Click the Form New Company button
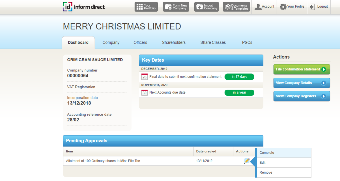Image resolution: width=340 pixels, height=181 pixels. (176, 7)
